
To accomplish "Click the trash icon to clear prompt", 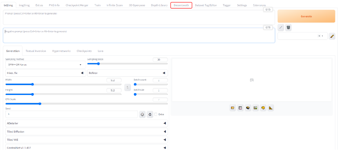I will (288, 28).
